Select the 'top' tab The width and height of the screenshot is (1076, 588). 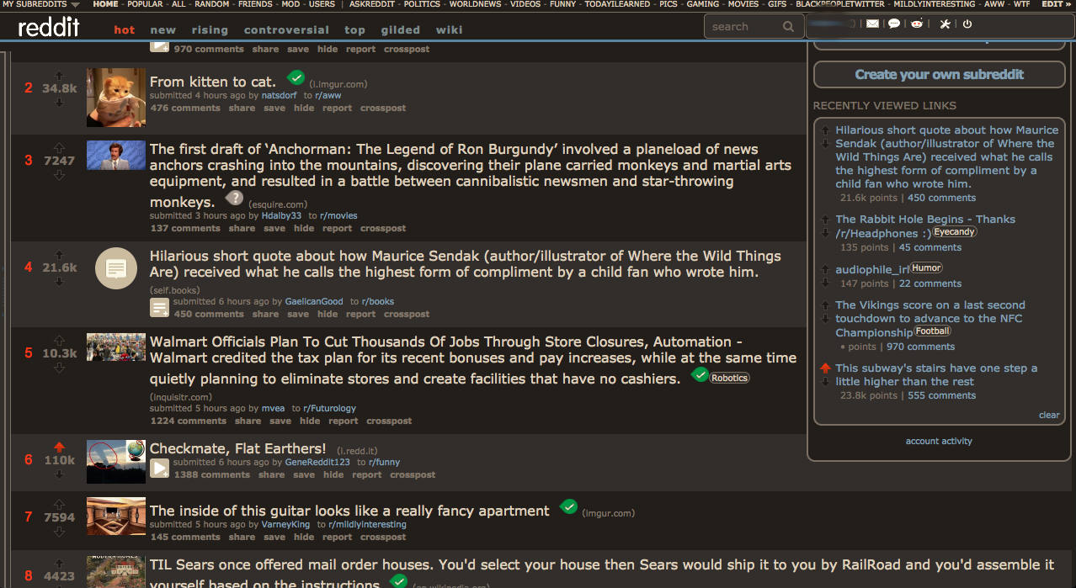click(355, 29)
